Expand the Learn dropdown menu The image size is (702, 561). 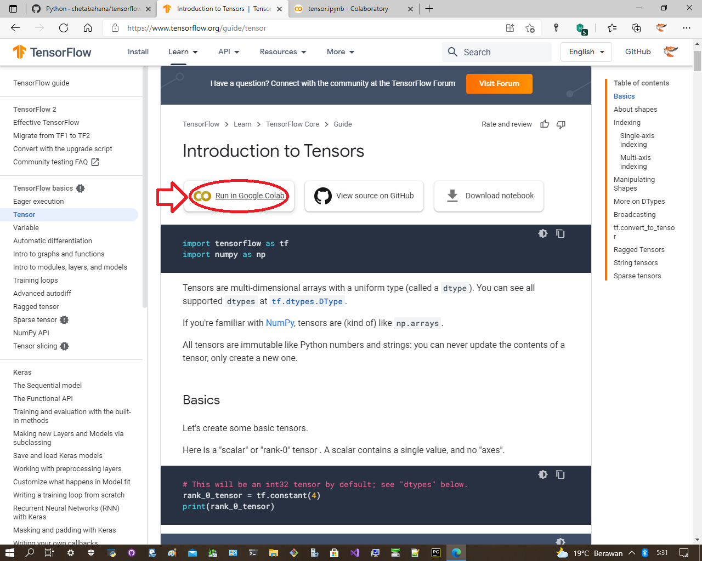(x=183, y=52)
